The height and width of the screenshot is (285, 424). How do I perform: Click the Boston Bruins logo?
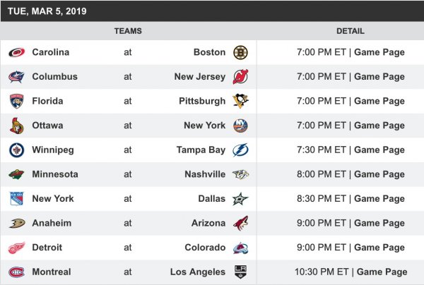point(240,52)
